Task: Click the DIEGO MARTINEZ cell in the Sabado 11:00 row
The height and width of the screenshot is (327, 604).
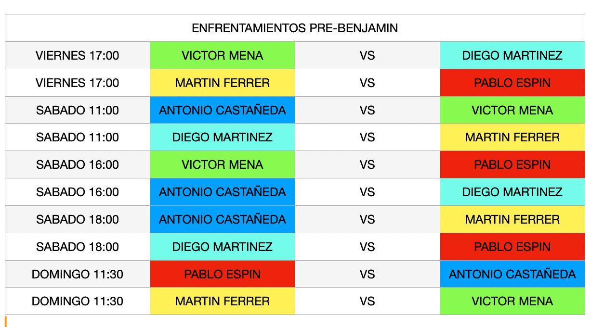Action: click(222, 137)
